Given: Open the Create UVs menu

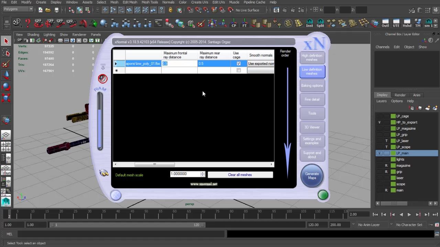Looking at the screenshot, I should click(199, 2).
